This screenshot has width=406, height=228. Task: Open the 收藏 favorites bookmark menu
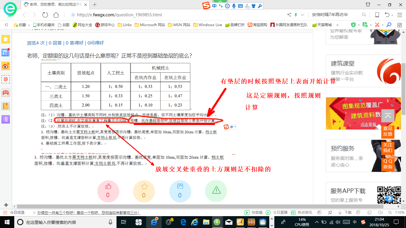22,25
